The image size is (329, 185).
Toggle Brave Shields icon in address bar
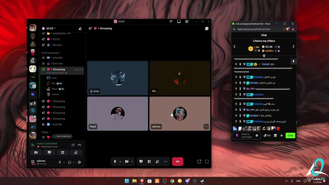pyautogui.click(x=288, y=29)
